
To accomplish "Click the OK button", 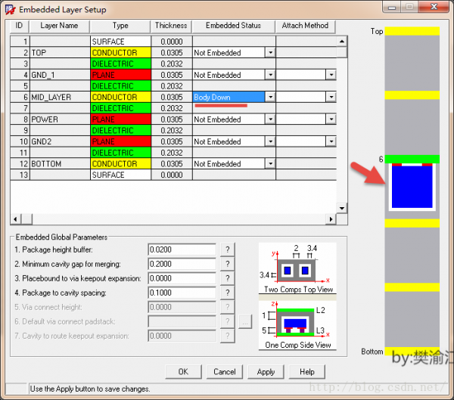I will [183, 371].
